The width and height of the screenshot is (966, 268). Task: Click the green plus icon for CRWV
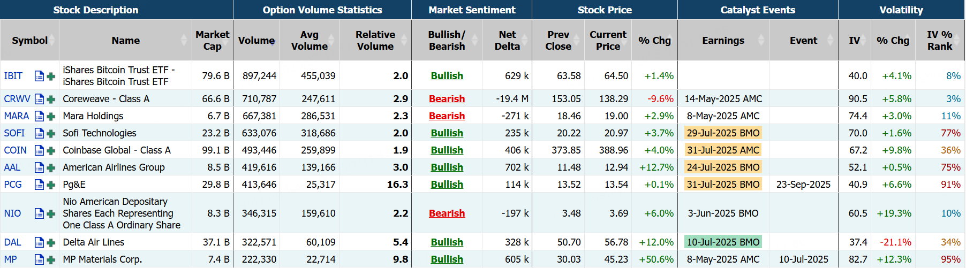point(51,99)
